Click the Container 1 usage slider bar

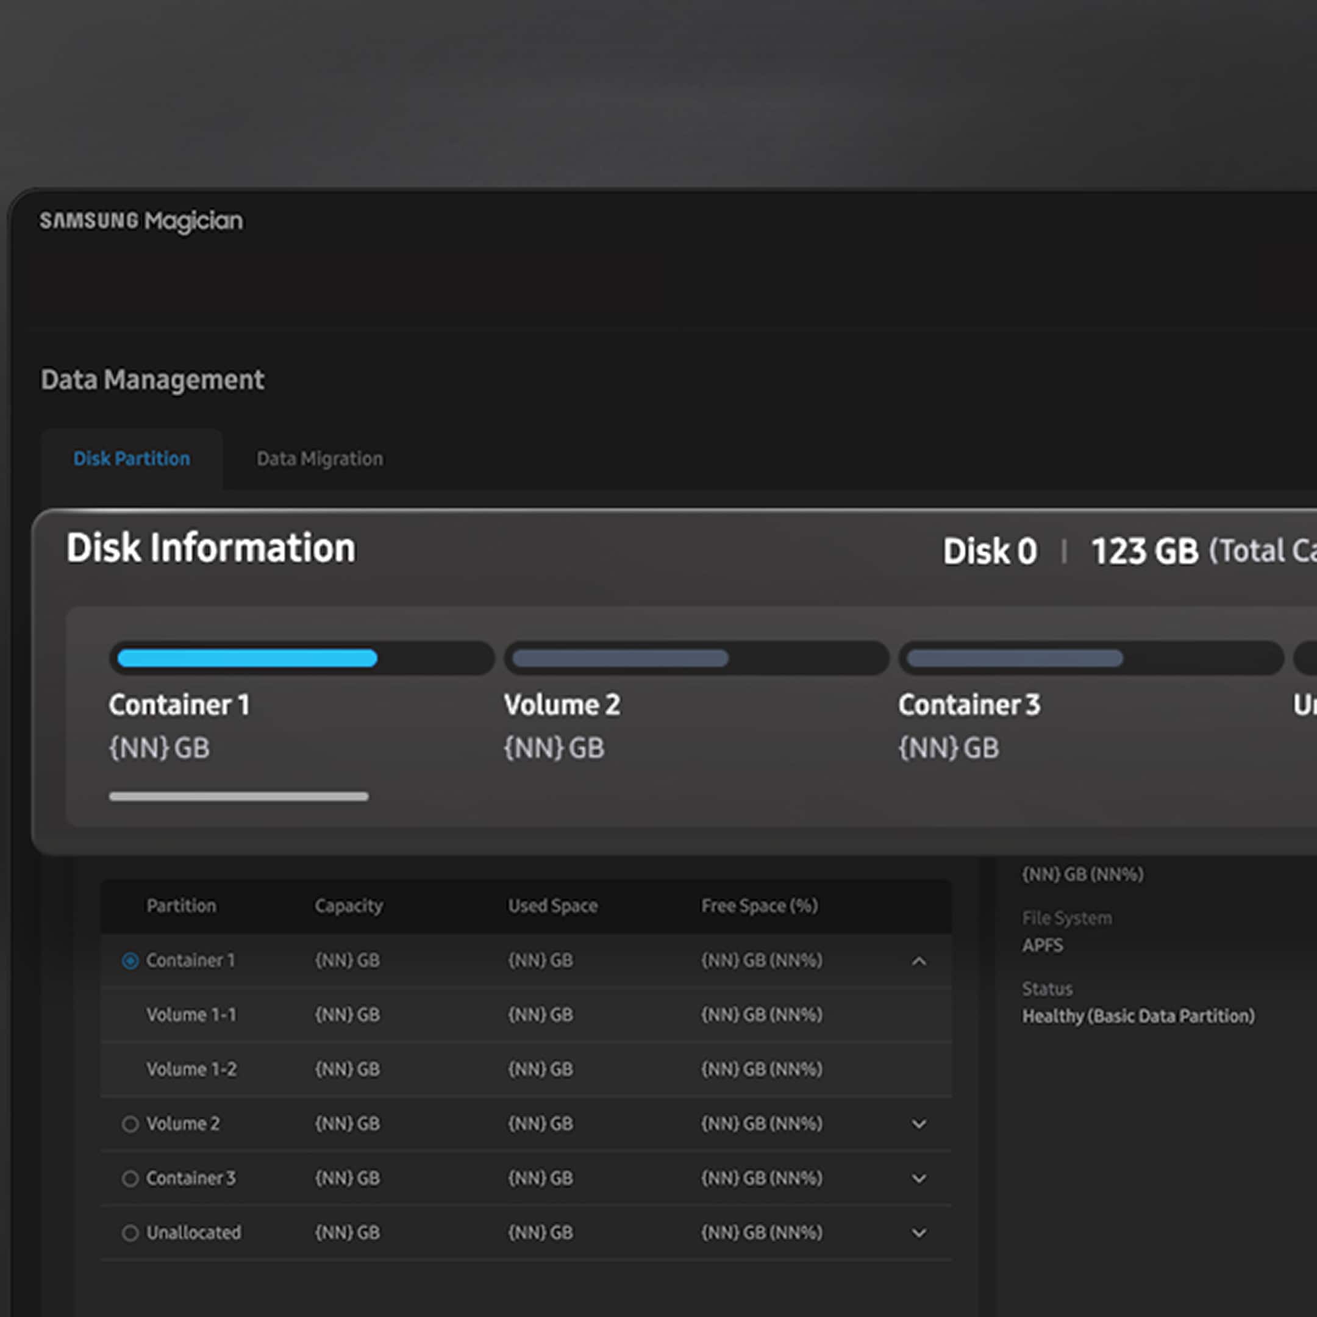[x=238, y=796]
